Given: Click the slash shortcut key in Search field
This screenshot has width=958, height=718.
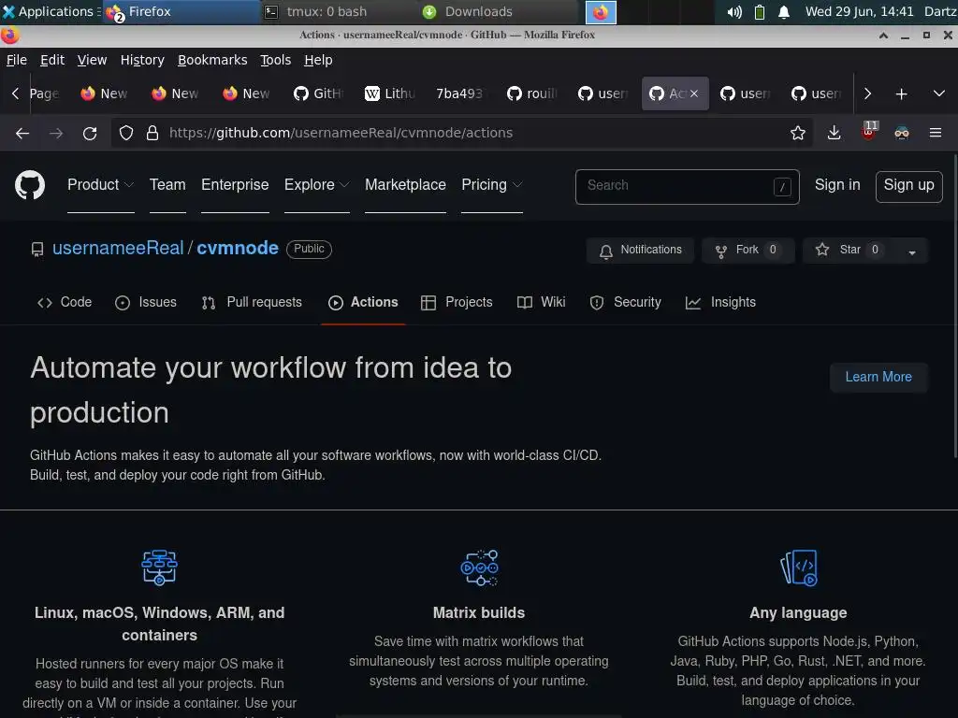Looking at the screenshot, I should pyautogui.click(x=782, y=187).
